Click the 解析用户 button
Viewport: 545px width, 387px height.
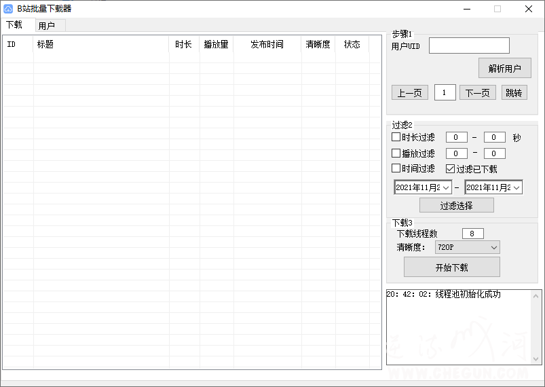pos(505,68)
